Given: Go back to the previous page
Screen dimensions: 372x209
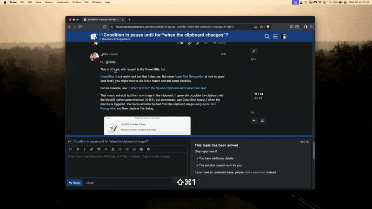Looking at the screenshot, I should [x=69, y=27].
